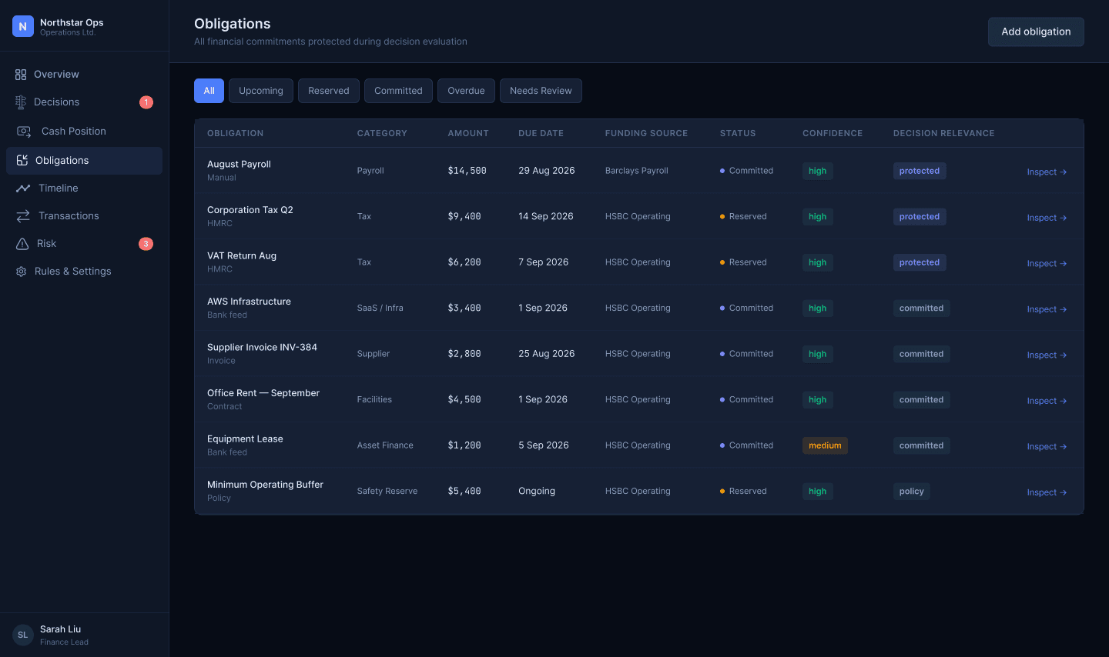The height and width of the screenshot is (657, 1109).
Task: Switch to the Reserved filter tab
Action: click(x=329, y=91)
